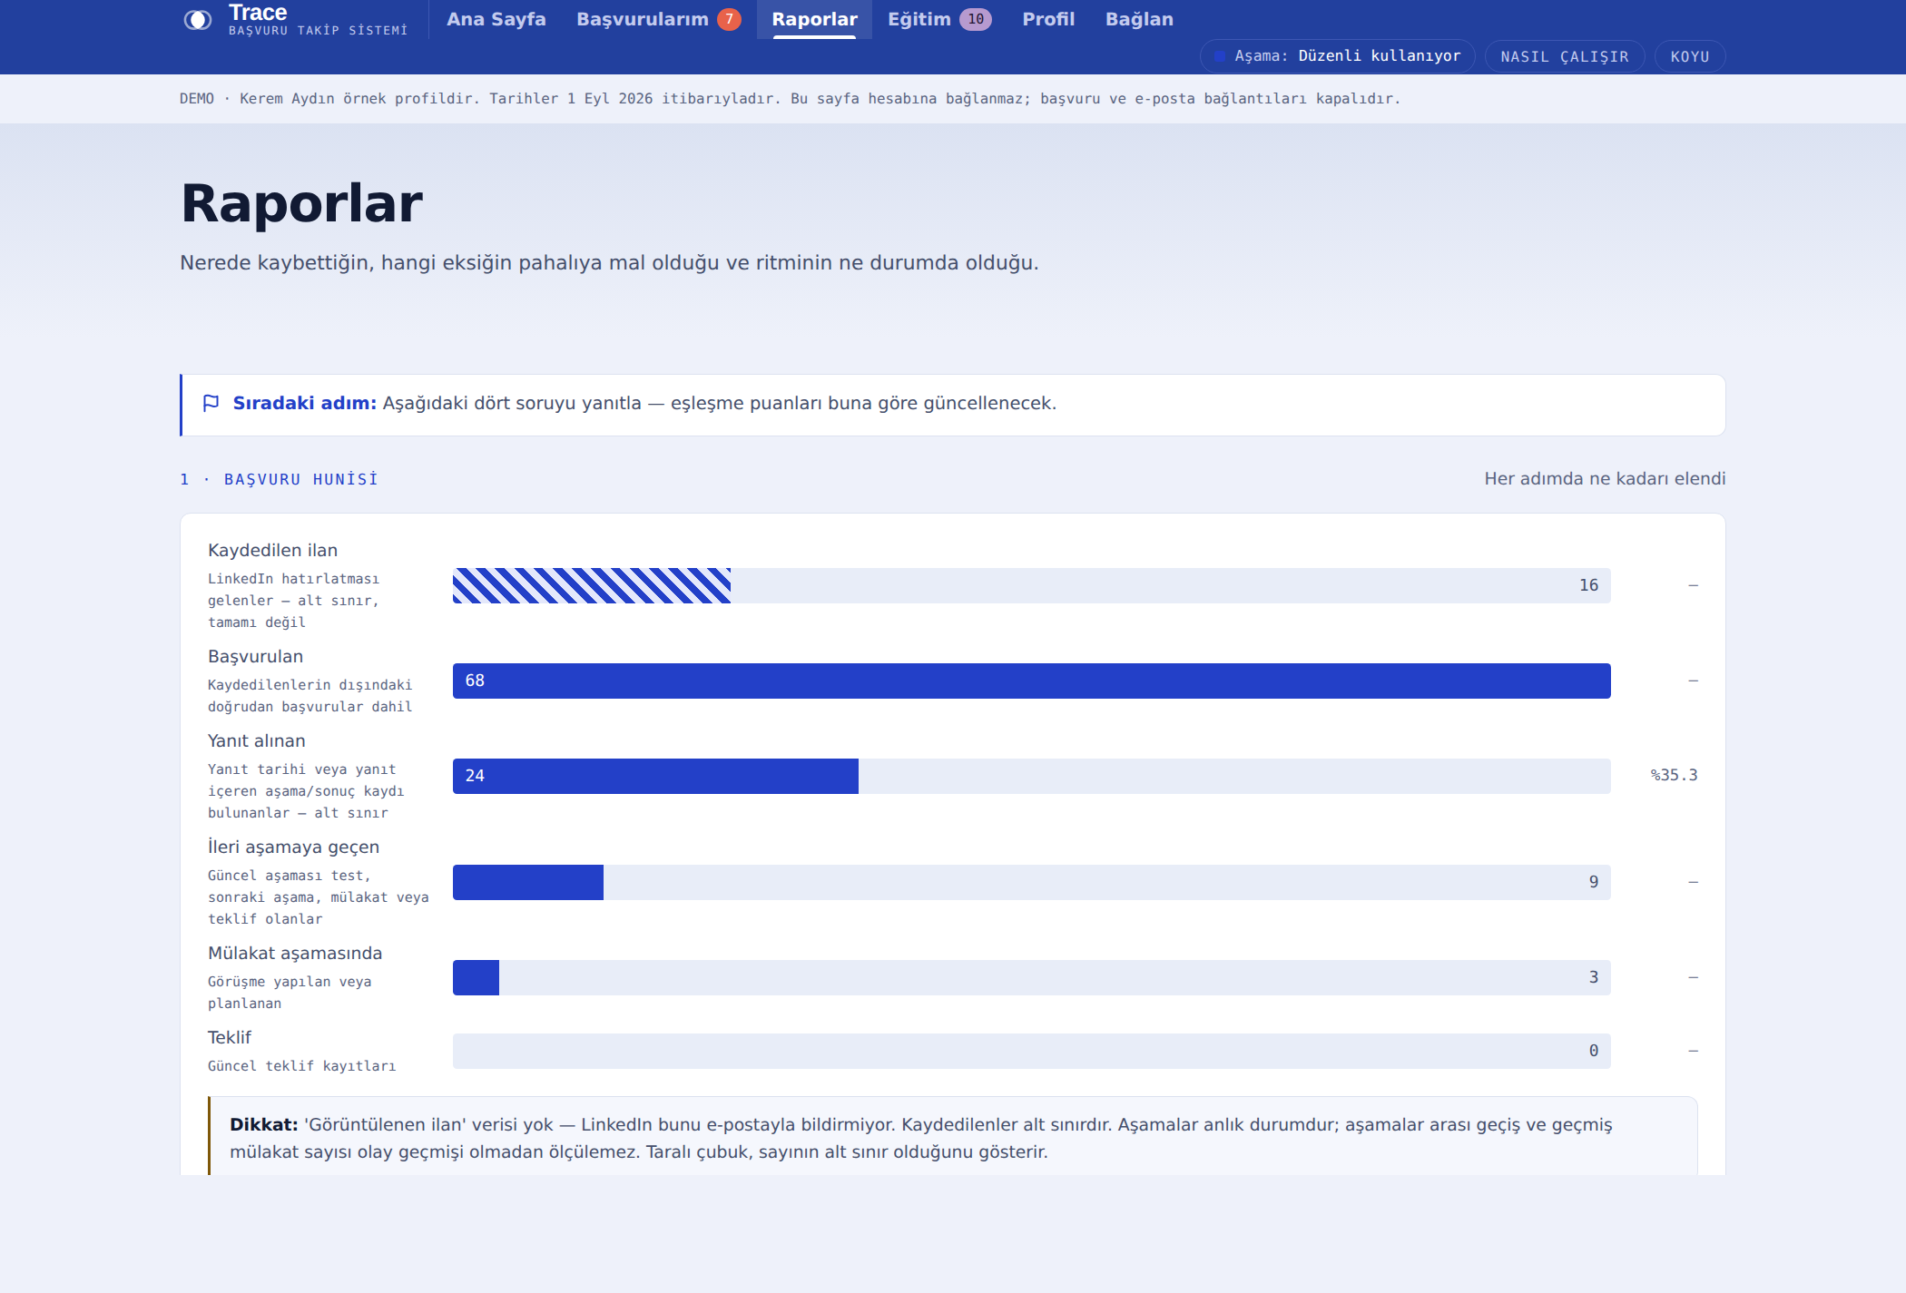Click the purple 10 badge on Eğitim
Screen dimensions: 1906x1293
pyautogui.click(x=976, y=19)
